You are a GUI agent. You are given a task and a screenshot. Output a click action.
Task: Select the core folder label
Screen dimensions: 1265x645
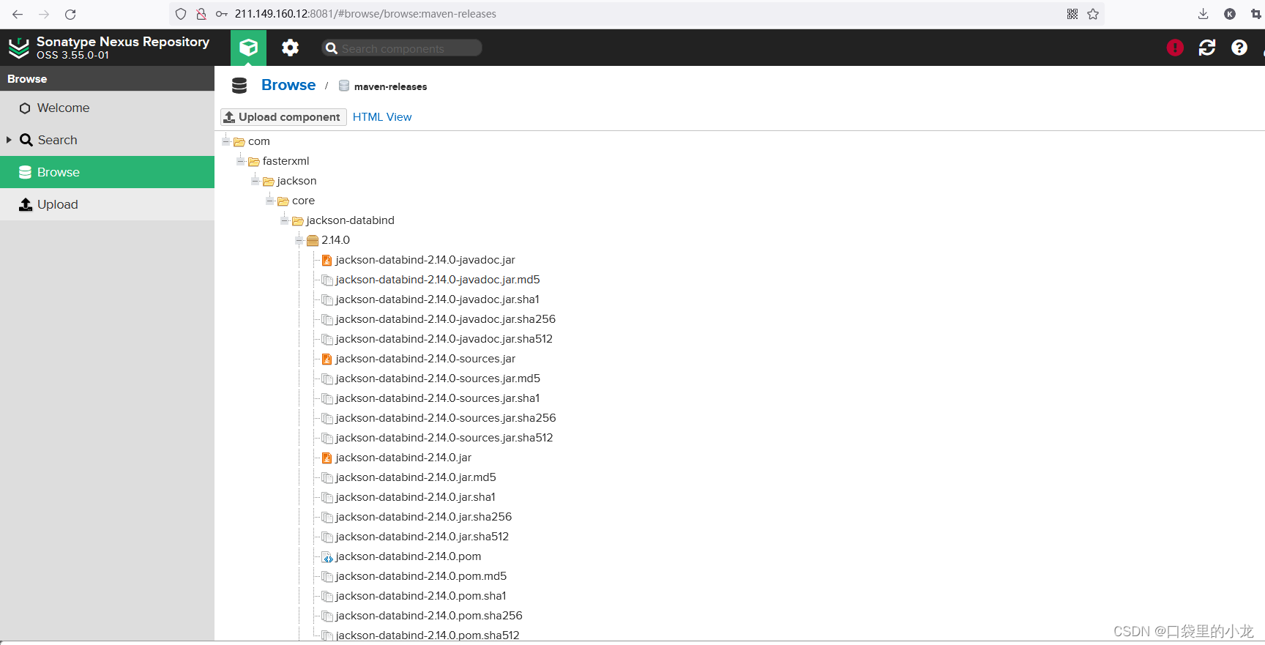click(303, 201)
